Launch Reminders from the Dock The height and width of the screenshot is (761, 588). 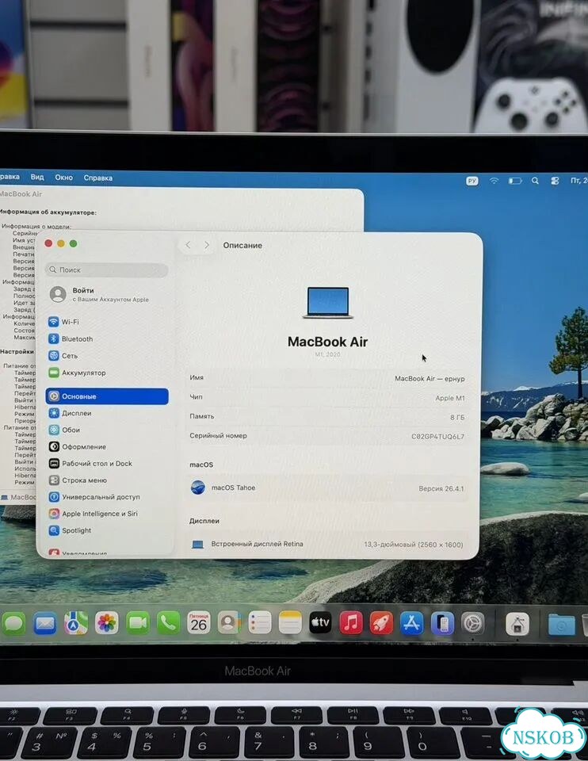(x=260, y=623)
